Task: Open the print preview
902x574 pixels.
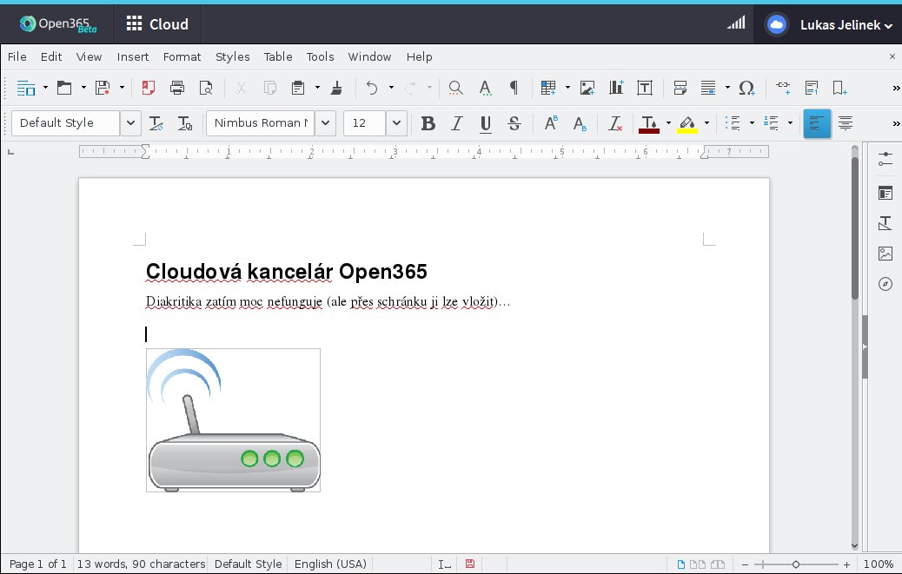Action: tap(206, 88)
